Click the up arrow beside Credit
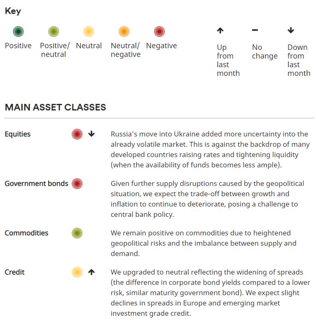This screenshot has height=324, width=316. point(91,272)
